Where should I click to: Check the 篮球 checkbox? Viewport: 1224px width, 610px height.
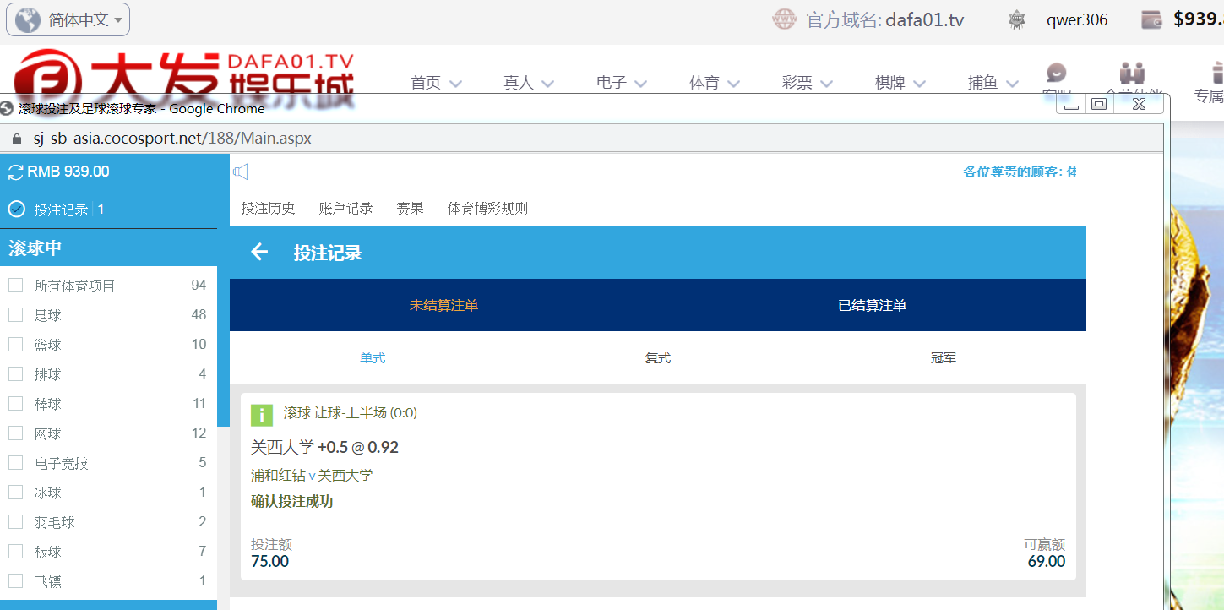(x=15, y=345)
